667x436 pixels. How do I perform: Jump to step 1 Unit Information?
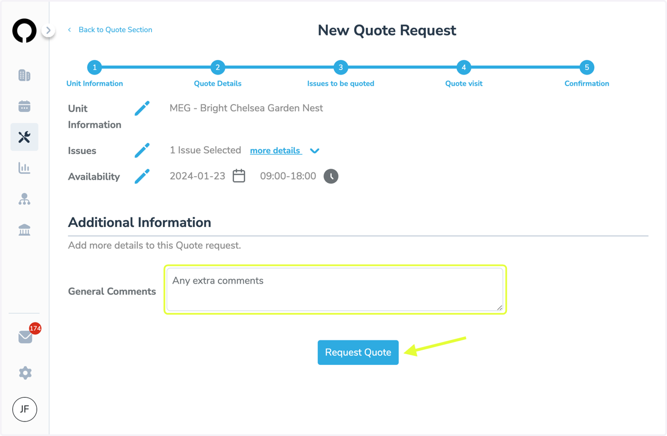(94, 67)
